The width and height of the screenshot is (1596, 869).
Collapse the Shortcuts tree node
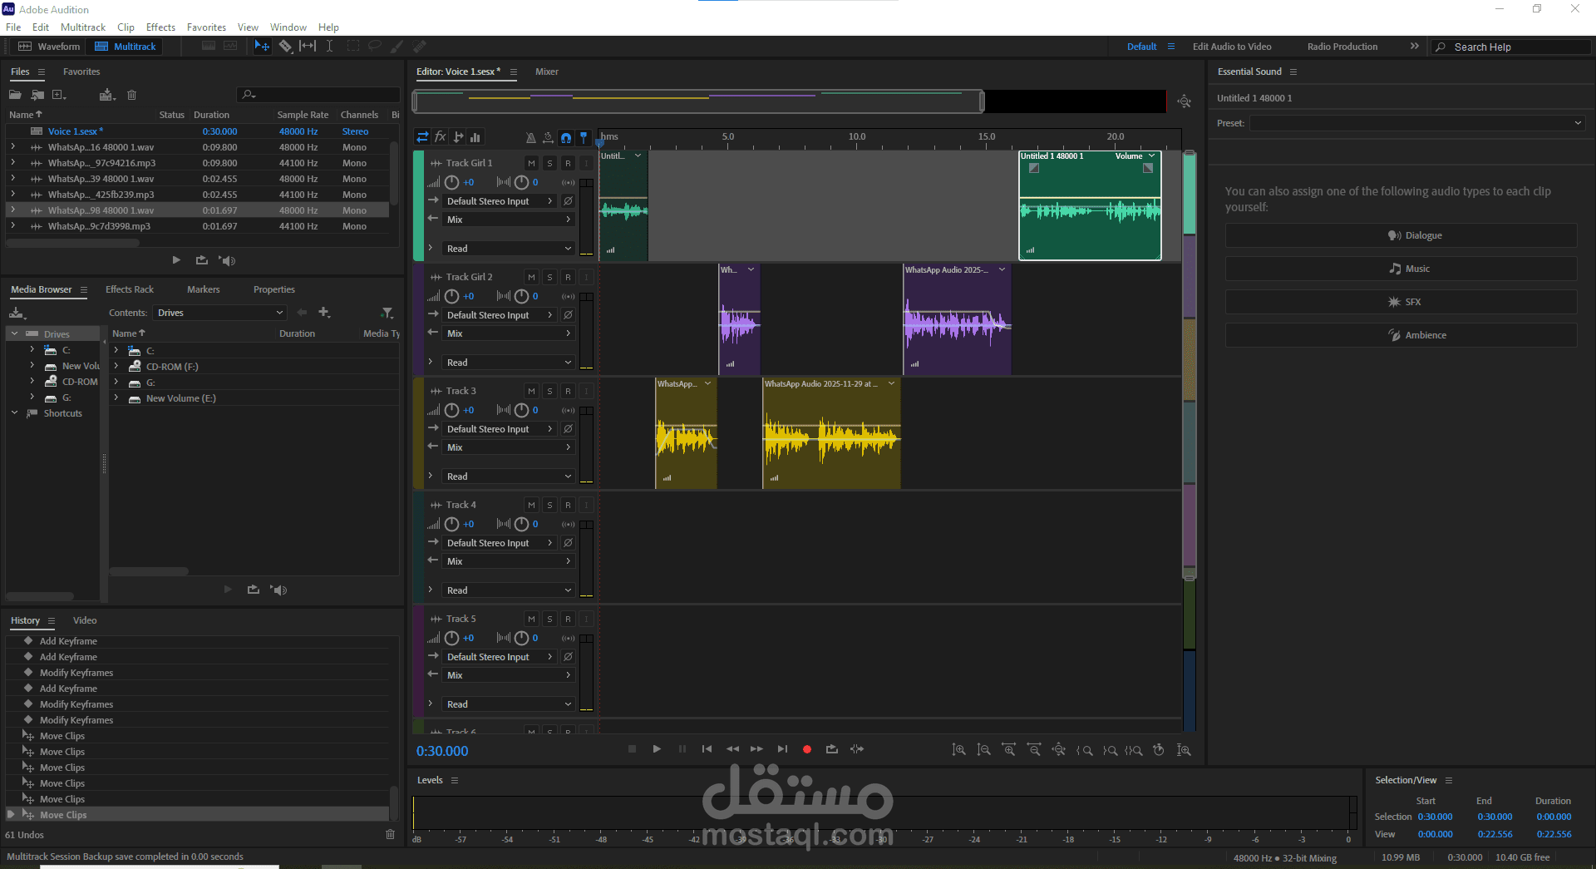click(x=14, y=413)
